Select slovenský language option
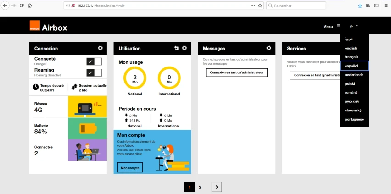Screen dimensions: 391x194 point(353,110)
